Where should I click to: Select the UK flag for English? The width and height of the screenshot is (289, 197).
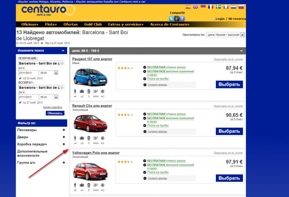[x=196, y=7]
